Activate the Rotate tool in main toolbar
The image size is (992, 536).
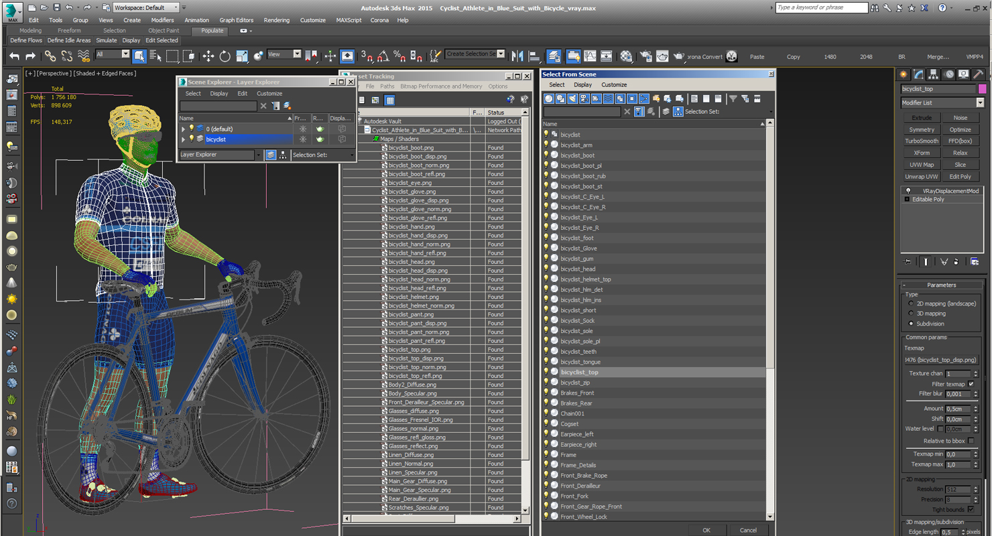coord(225,56)
